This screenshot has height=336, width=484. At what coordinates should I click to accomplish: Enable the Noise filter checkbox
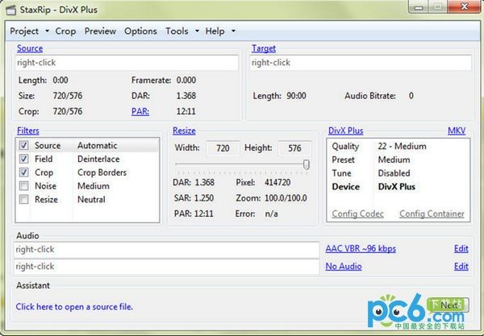[x=23, y=186]
